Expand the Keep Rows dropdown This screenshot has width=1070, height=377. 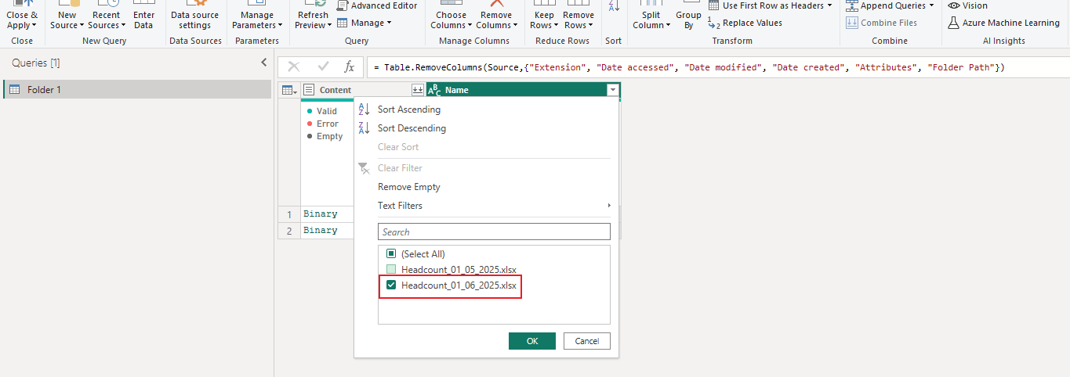[x=557, y=26]
